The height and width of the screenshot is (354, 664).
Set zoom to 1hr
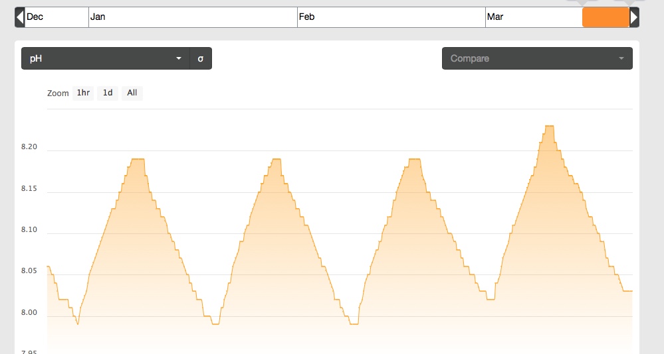coord(83,93)
